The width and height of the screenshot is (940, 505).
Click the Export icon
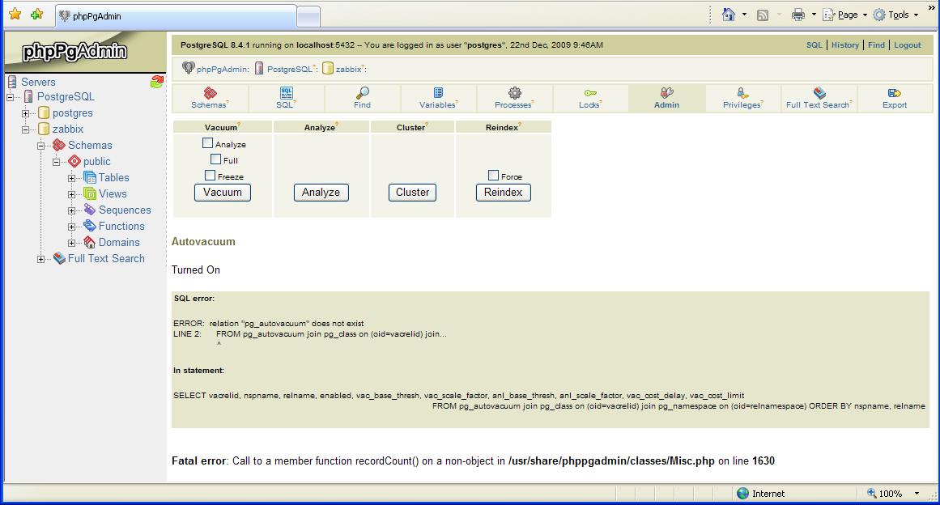[895, 93]
